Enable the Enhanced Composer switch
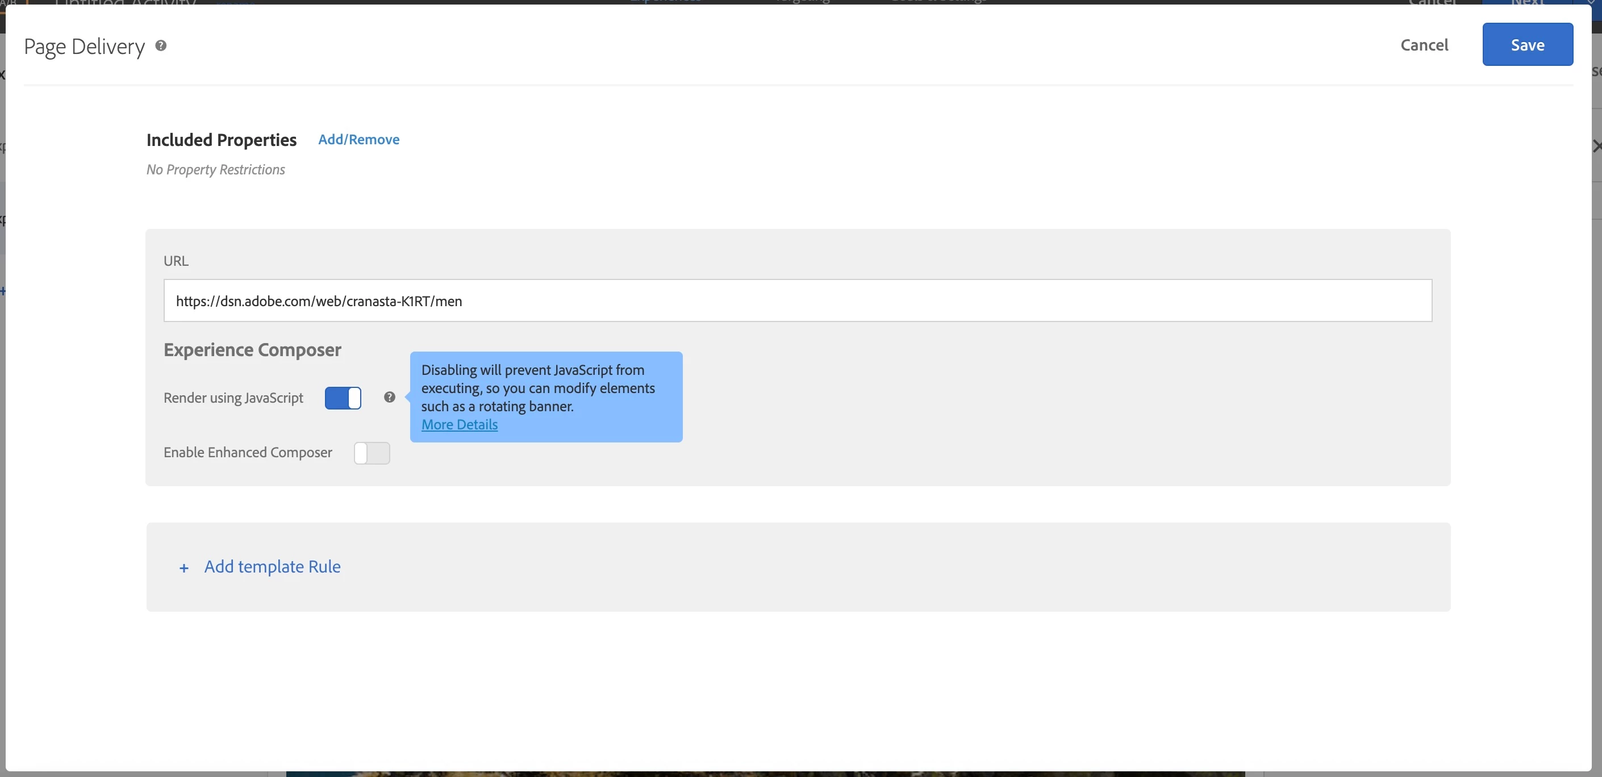 click(372, 453)
